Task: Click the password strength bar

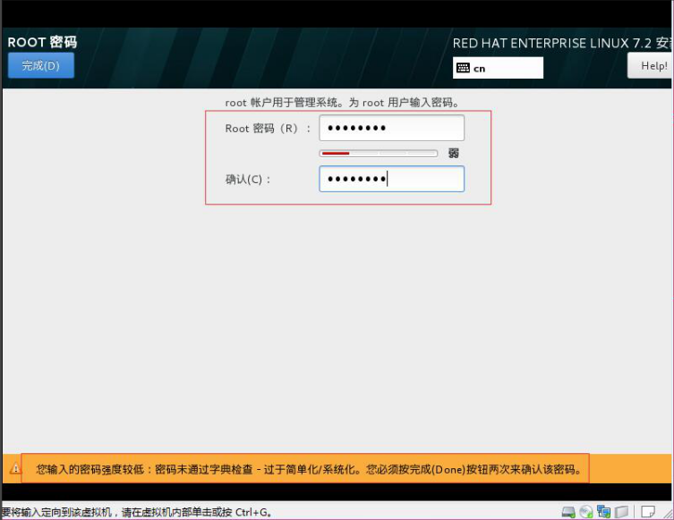Action: [379, 153]
